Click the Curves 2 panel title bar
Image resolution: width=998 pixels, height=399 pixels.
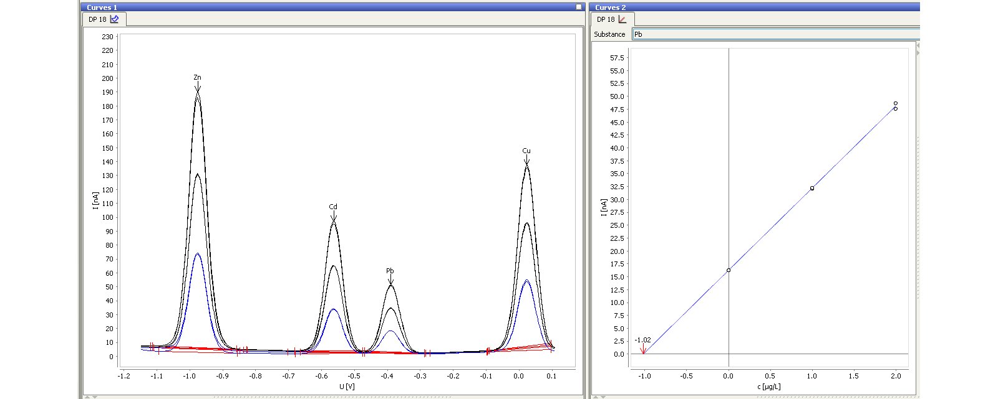pos(755,7)
